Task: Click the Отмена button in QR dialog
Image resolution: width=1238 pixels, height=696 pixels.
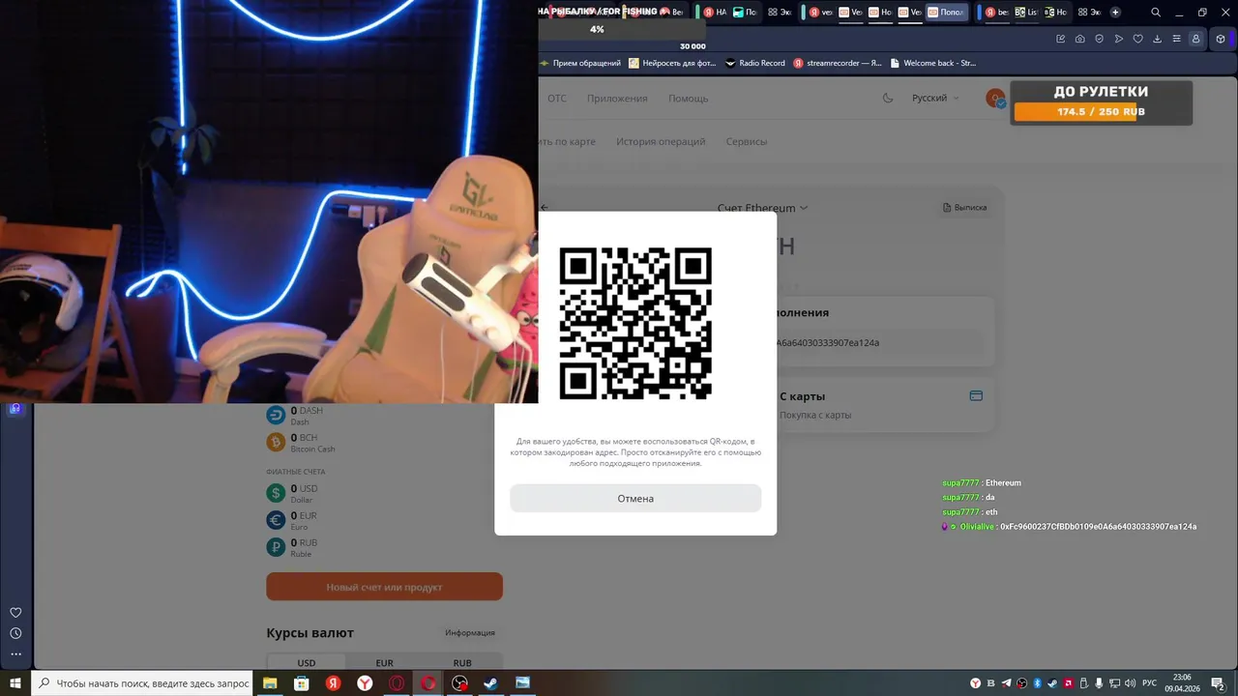Action: coord(635,499)
